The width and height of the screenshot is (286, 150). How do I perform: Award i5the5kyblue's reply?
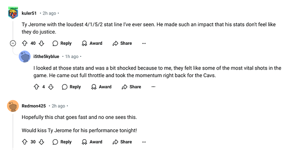(x=101, y=87)
